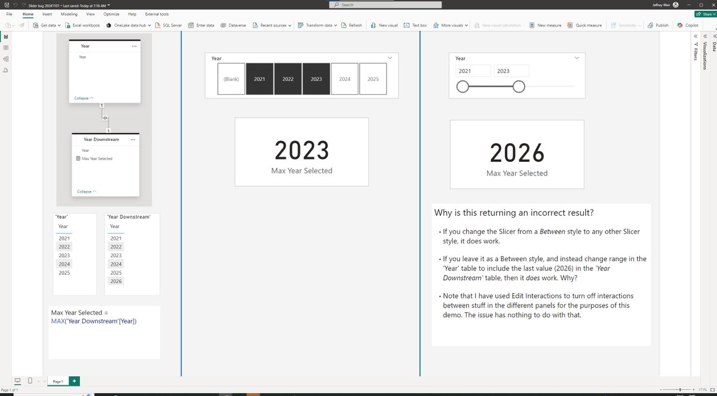Open the Copilot pane
This screenshot has width=717, height=396.
(688, 26)
